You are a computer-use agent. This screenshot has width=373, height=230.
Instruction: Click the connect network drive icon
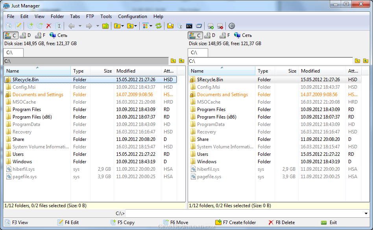(211, 26)
